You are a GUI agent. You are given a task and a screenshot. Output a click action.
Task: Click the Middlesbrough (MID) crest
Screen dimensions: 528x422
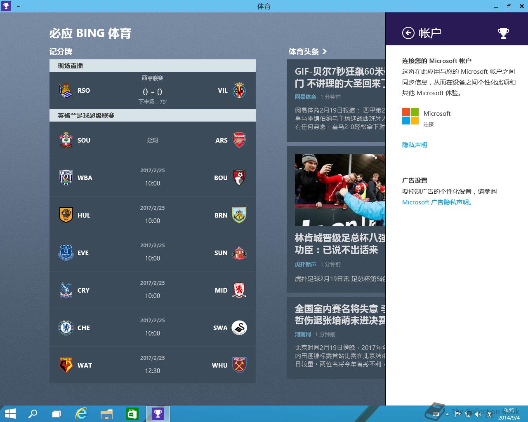pyautogui.click(x=239, y=290)
